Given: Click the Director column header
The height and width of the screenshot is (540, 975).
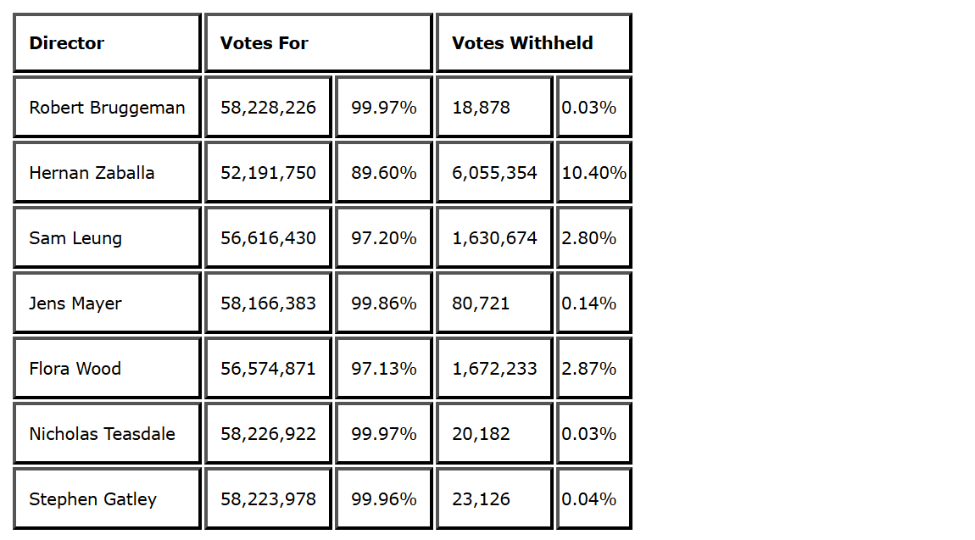Looking at the screenshot, I should click(107, 43).
